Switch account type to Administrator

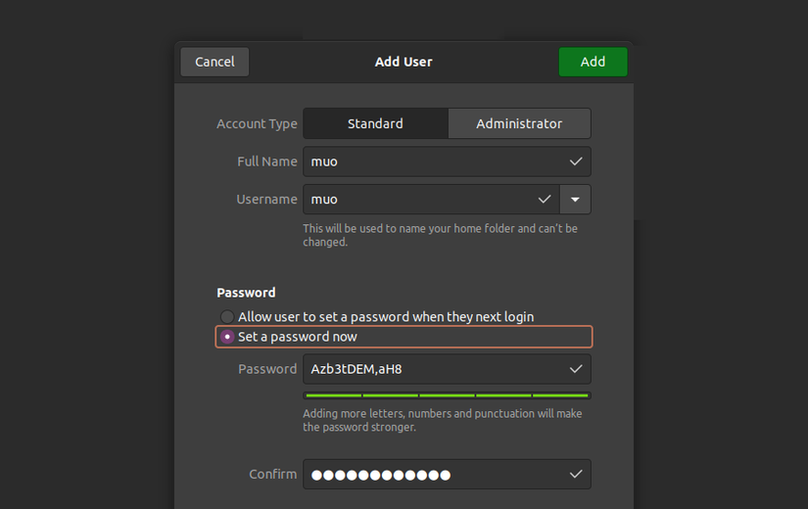pos(519,124)
